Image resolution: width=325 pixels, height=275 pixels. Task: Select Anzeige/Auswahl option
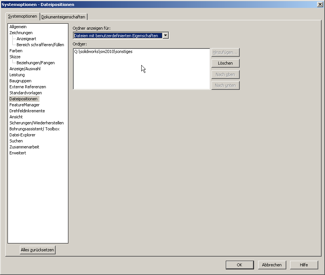coord(25,69)
